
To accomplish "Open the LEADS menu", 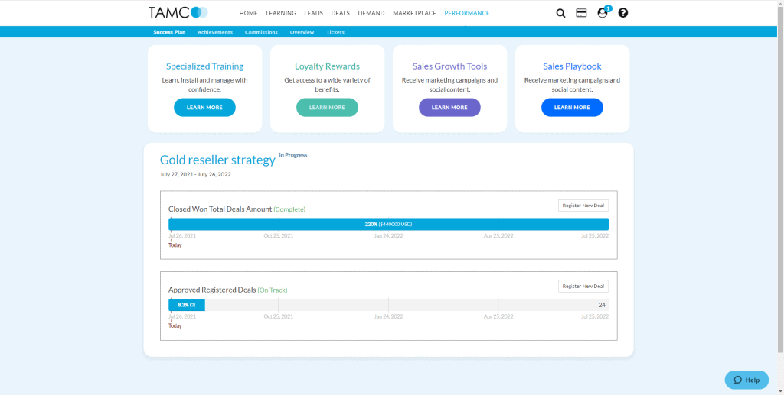I will (x=313, y=13).
